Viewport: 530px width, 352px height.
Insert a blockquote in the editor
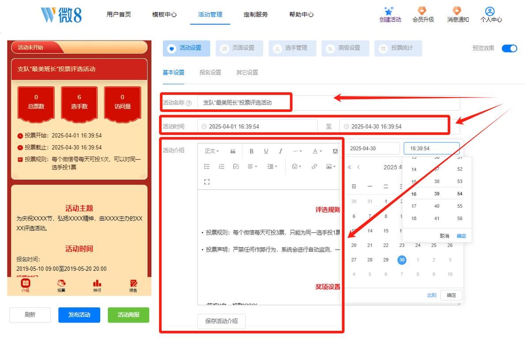(233, 151)
